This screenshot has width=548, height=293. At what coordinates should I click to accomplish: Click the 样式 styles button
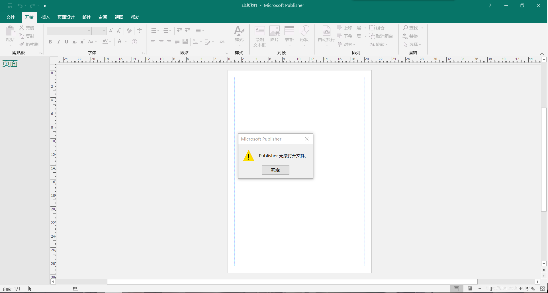239,36
